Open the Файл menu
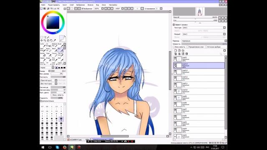 pyautogui.click(x=43, y=5)
